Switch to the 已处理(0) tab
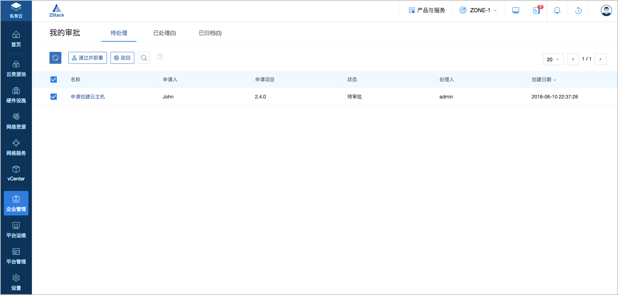The height and width of the screenshot is (295, 618). [x=164, y=33]
